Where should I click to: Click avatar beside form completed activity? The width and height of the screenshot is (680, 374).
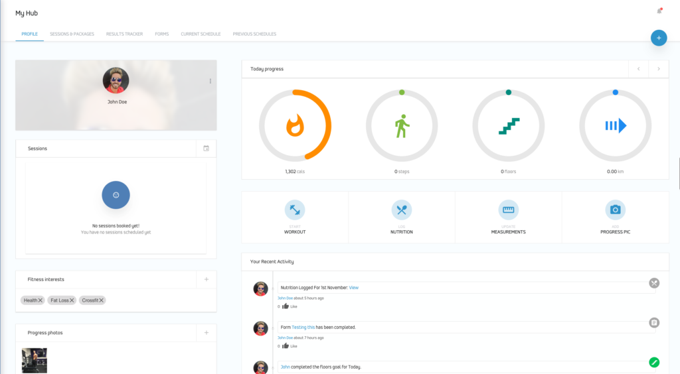click(x=260, y=328)
